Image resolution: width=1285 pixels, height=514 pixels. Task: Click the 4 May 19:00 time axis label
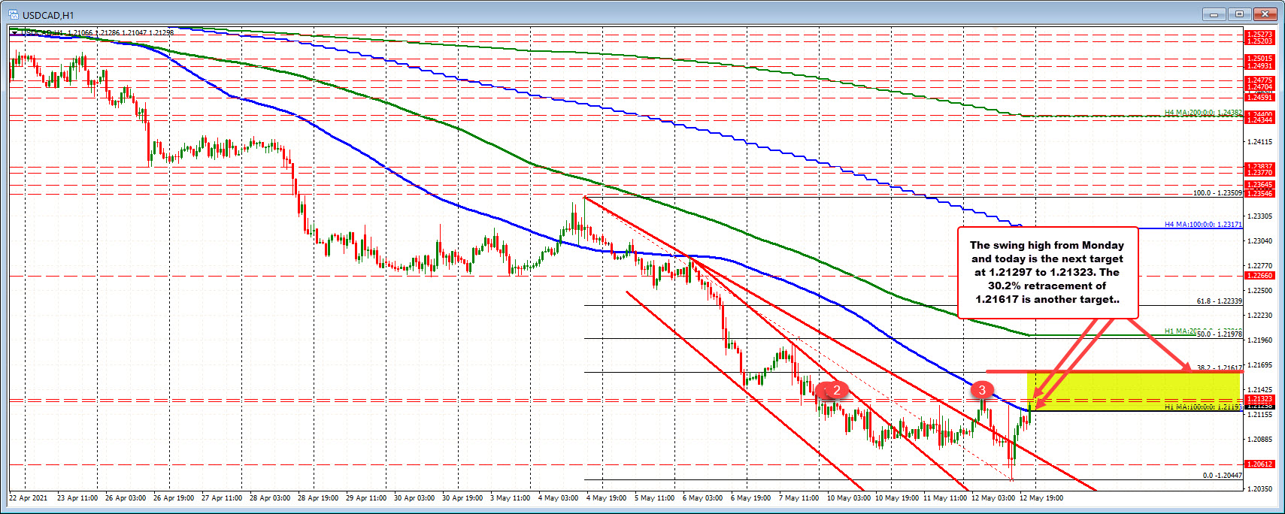tap(607, 497)
